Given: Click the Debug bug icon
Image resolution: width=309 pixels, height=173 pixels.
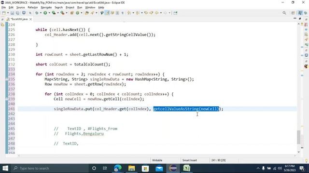Looking at the screenshot, I should click(37, 13).
